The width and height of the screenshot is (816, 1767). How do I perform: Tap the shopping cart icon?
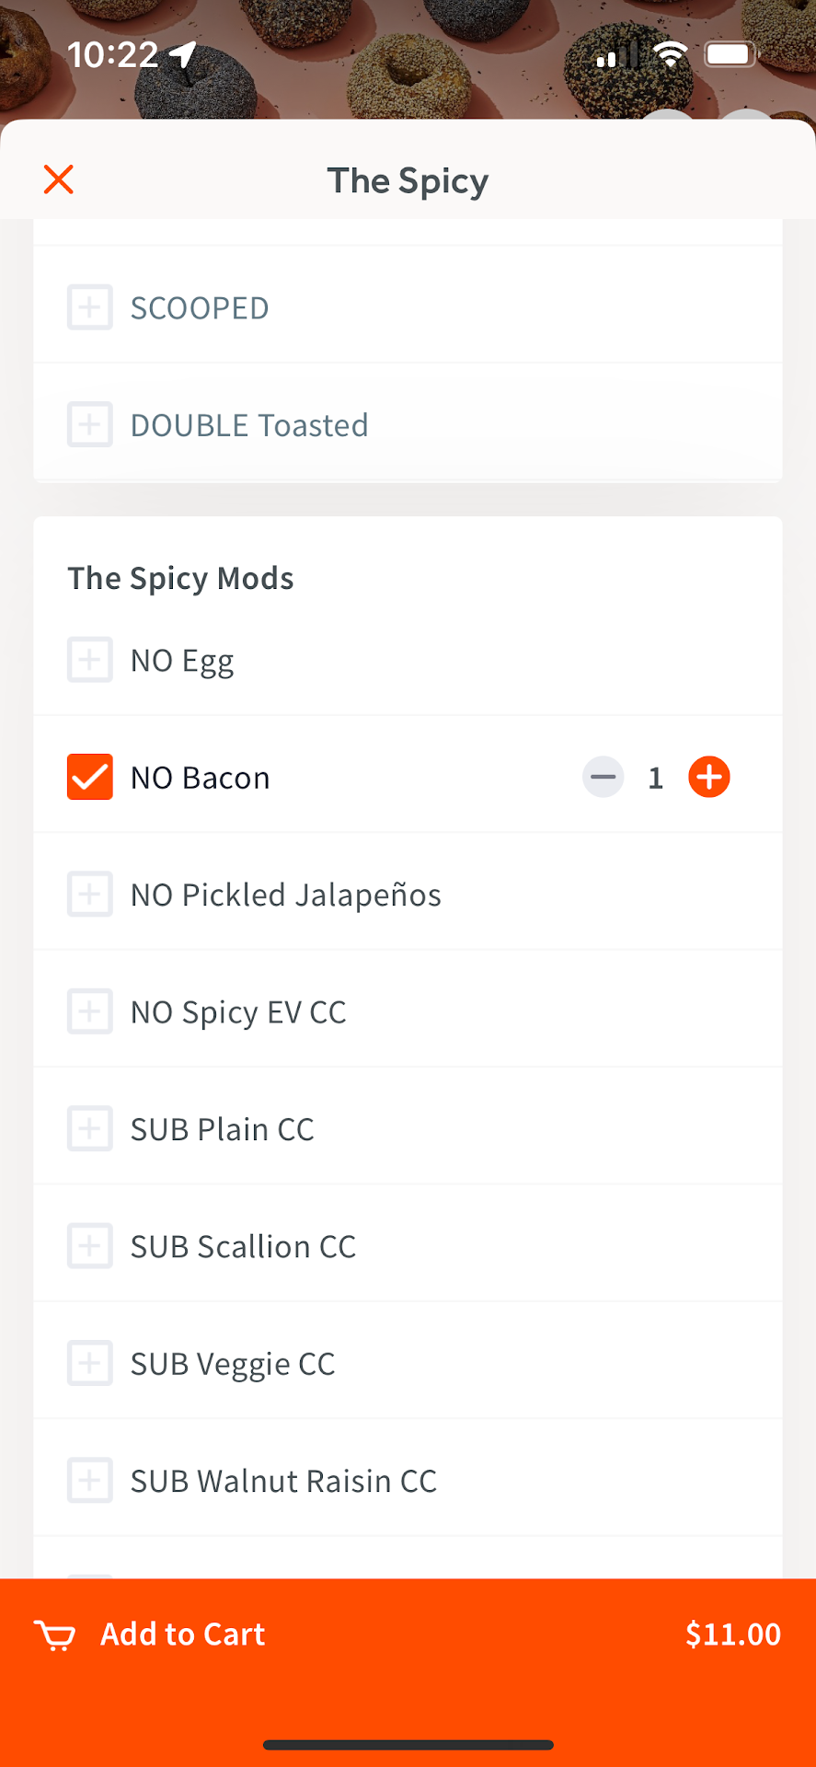point(55,1635)
